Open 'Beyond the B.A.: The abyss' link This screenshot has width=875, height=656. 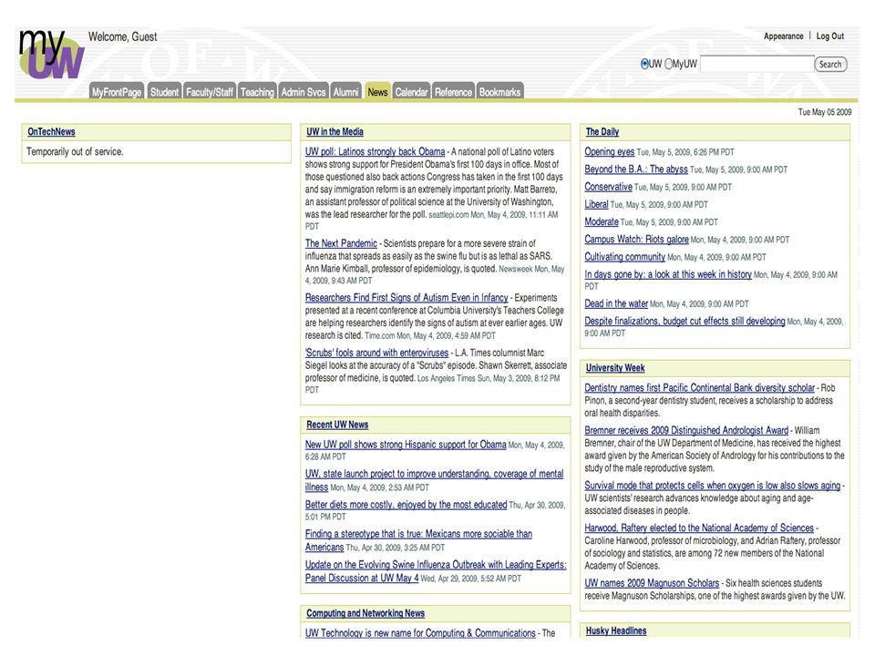[636, 169]
